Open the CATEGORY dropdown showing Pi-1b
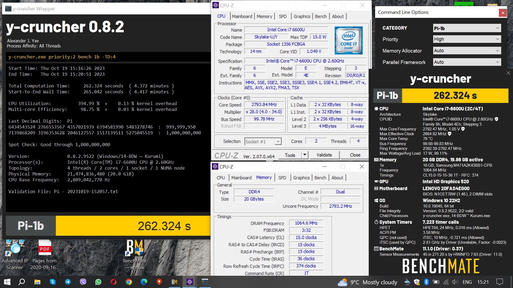 [x=467, y=28]
